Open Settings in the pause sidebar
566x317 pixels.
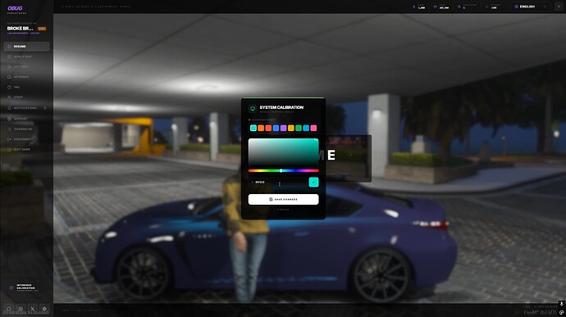point(27,66)
